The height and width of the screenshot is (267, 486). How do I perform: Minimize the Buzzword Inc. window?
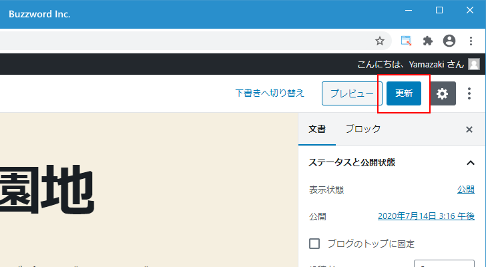click(409, 10)
